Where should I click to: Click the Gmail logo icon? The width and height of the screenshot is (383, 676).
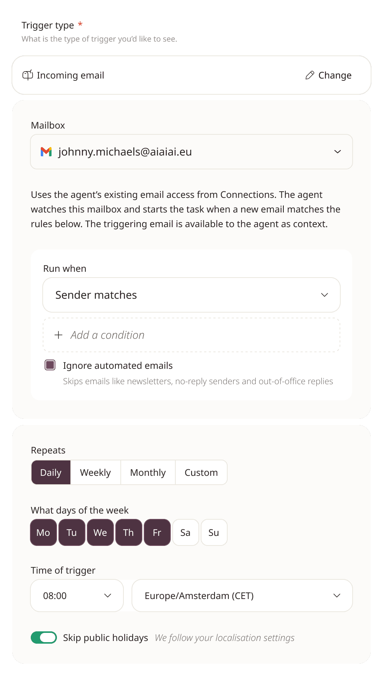(46, 152)
